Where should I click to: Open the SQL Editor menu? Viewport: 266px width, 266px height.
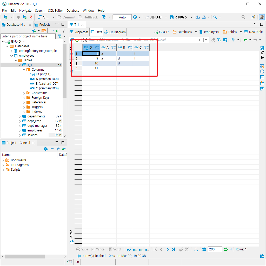point(55,10)
